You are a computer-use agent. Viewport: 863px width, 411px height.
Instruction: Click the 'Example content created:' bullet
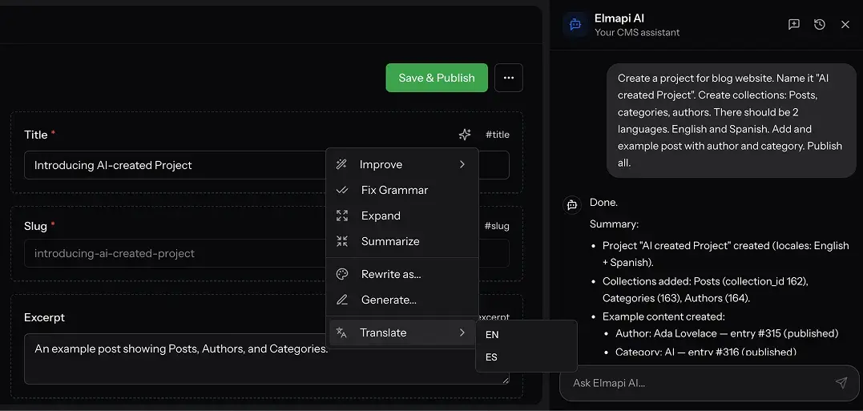tap(663, 316)
